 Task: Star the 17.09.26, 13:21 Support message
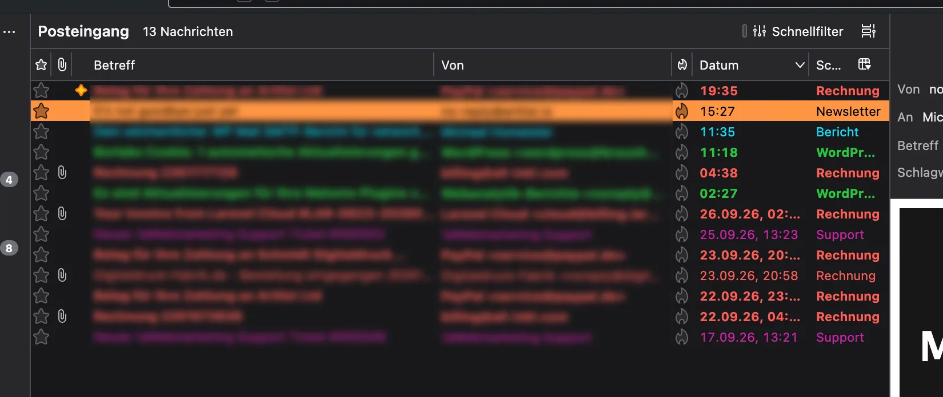41,337
